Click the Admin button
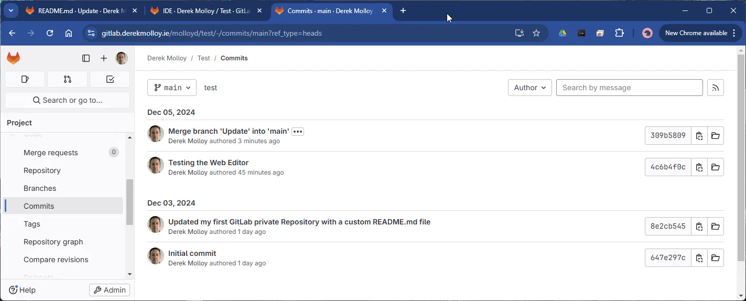Viewport: 746px width, 301px height. point(110,290)
